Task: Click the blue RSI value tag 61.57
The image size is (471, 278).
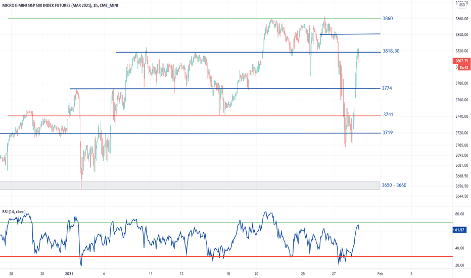Action: point(459,230)
